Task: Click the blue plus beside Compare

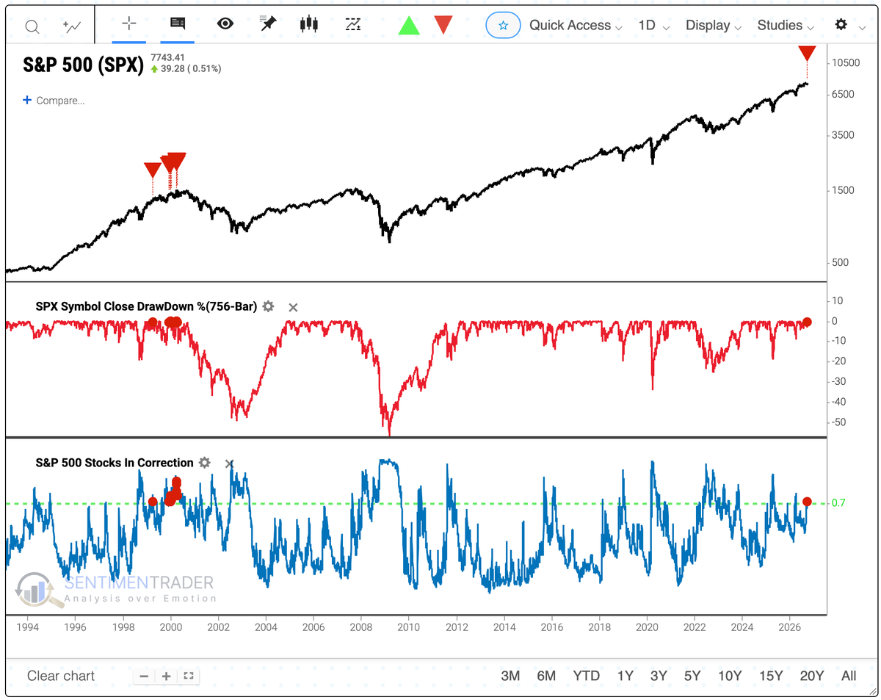Action: 27,100
